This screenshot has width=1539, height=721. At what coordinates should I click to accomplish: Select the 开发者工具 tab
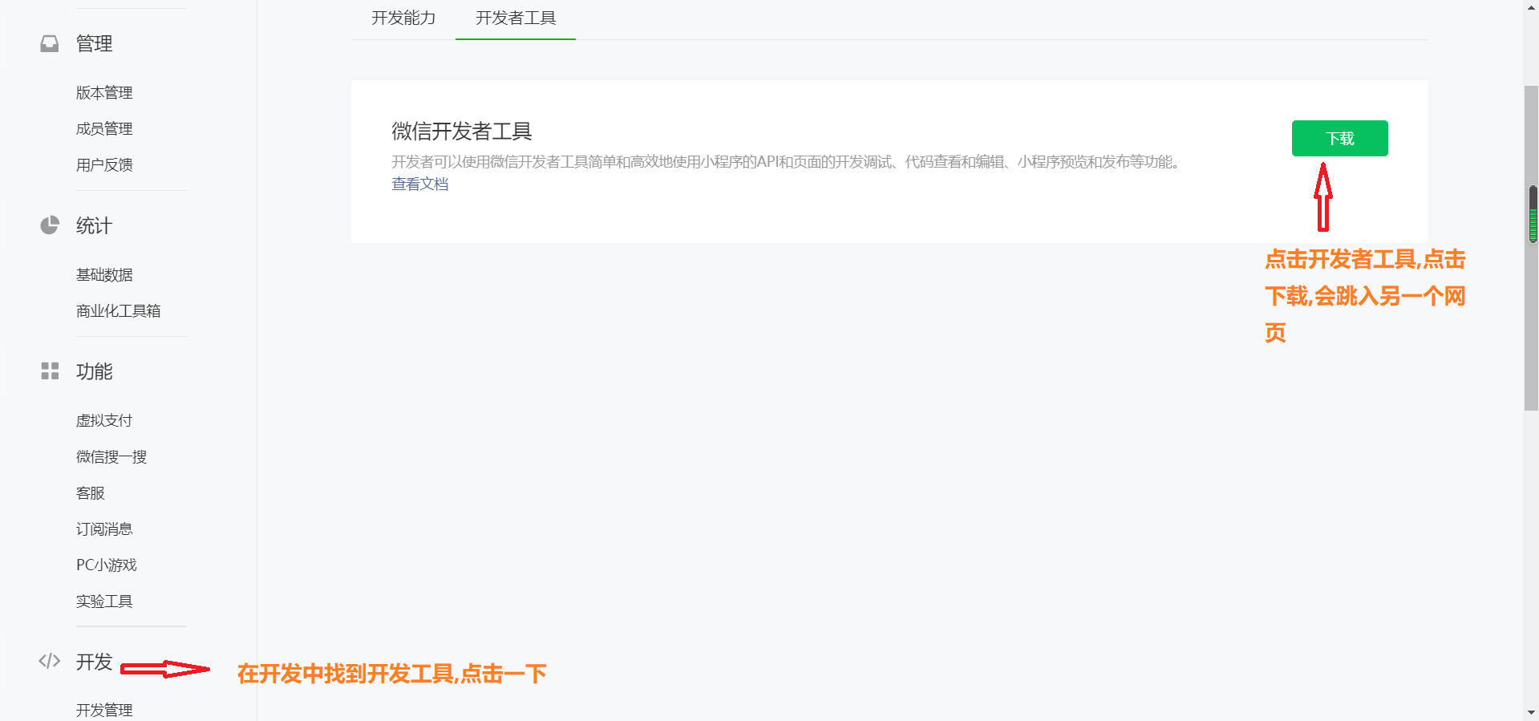point(516,18)
